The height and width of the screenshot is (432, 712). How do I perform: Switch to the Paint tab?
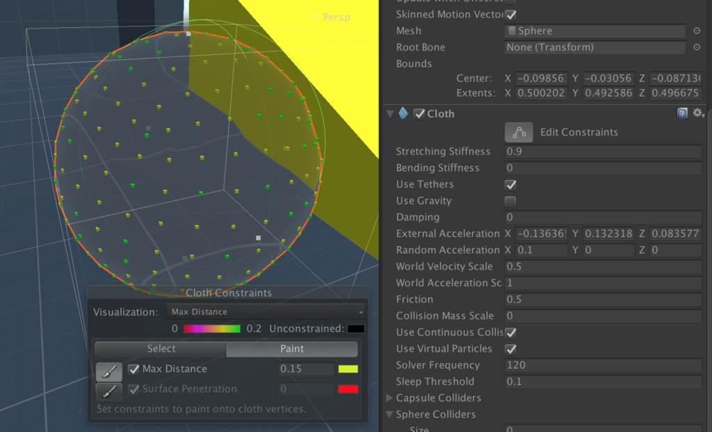click(292, 349)
